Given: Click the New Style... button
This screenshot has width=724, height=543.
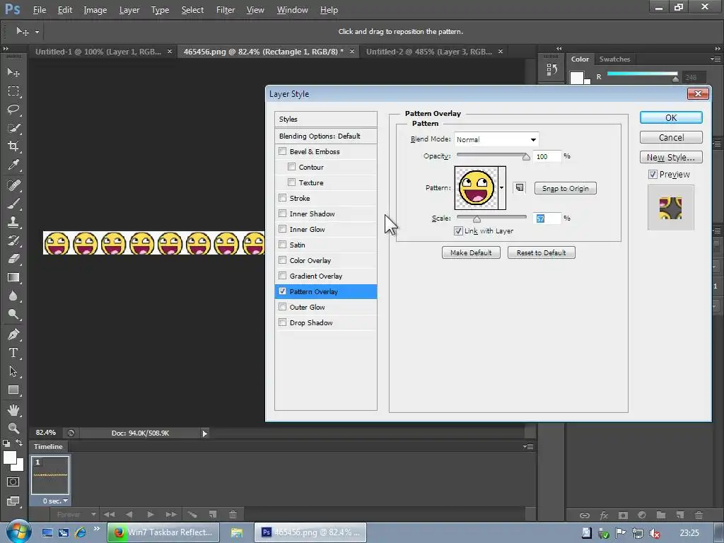Looking at the screenshot, I should click(x=671, y=157).
